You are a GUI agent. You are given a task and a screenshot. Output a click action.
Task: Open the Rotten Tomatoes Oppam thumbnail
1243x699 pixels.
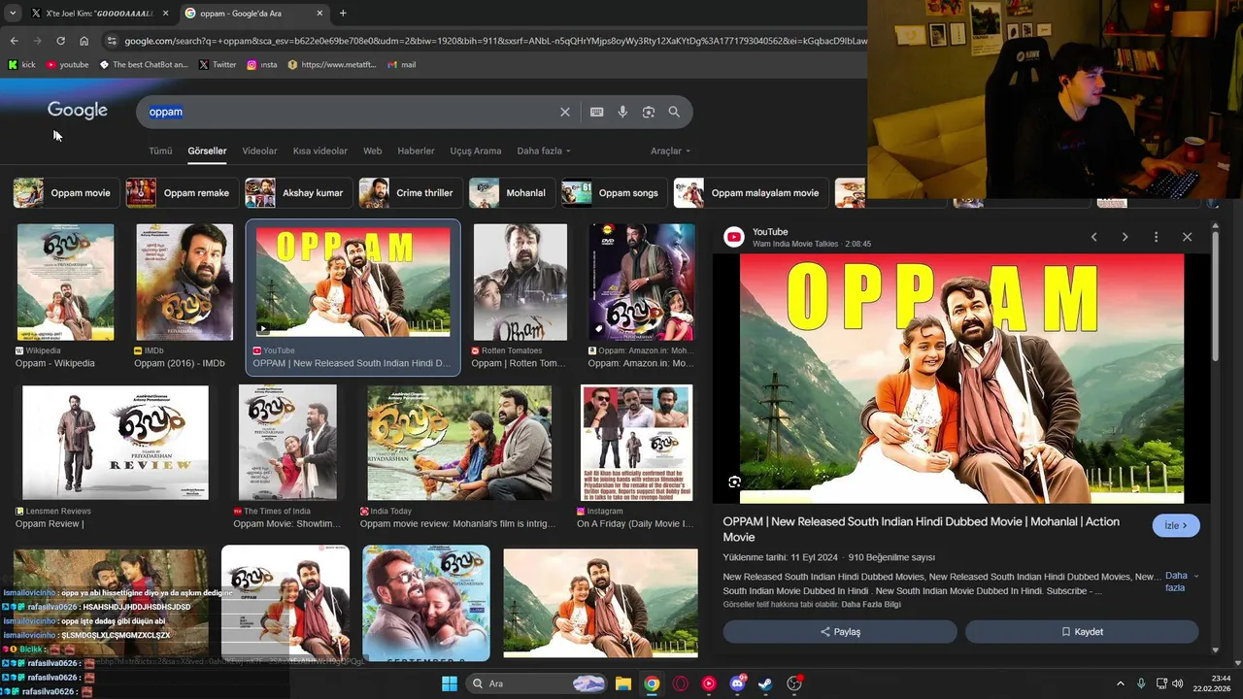click(x=521, y=283)
